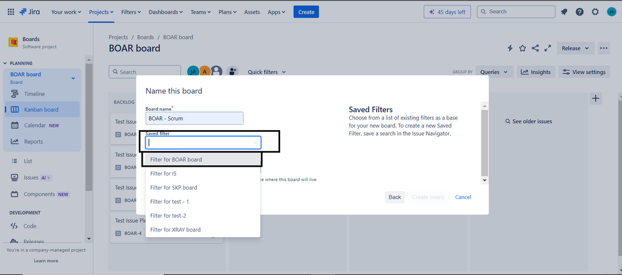This screenshot has width=622, height=275.
Task: Add a column with plus icon
Action: (596, 98)
